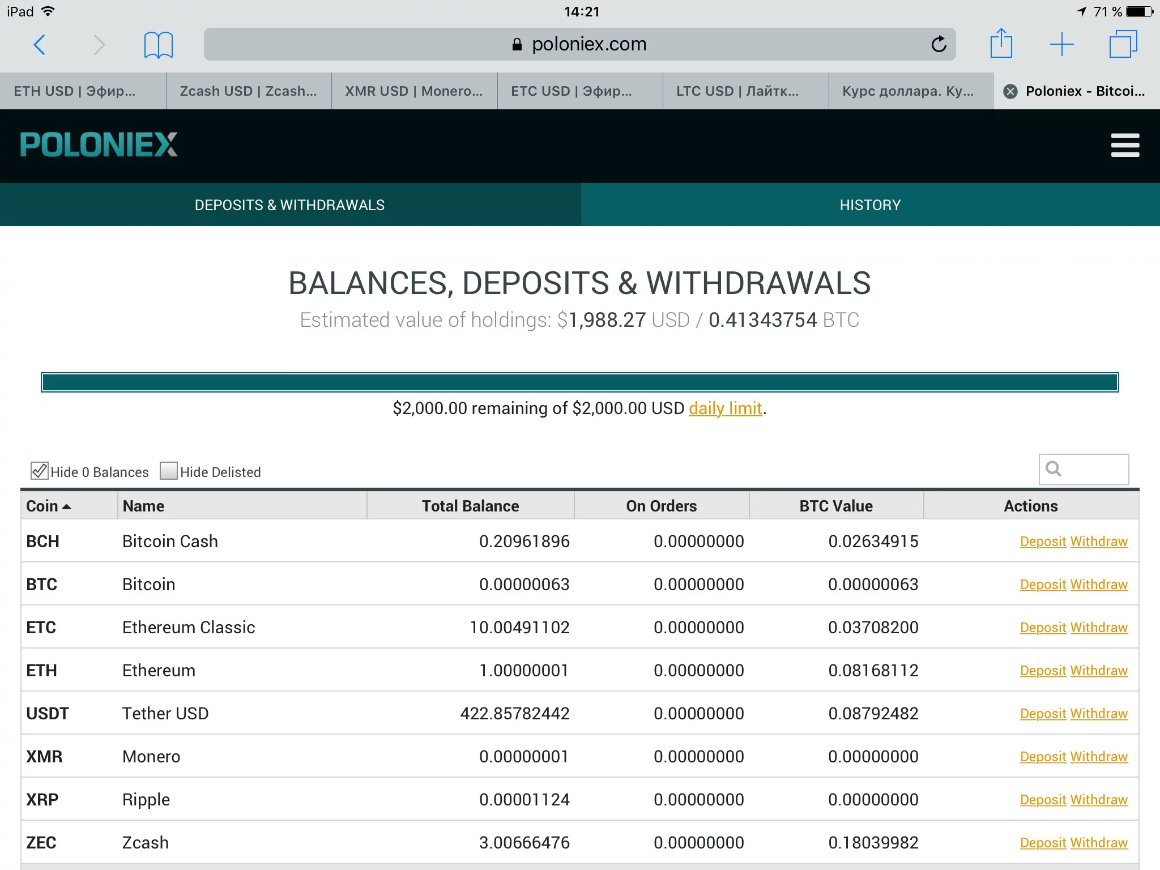Switch to the XMR USD Monero tab
This screenshot has width=1160, height=870.
point(414,91)
